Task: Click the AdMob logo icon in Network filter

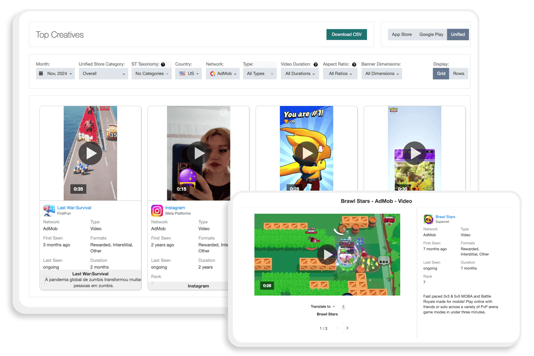Action: click(213, 74)
